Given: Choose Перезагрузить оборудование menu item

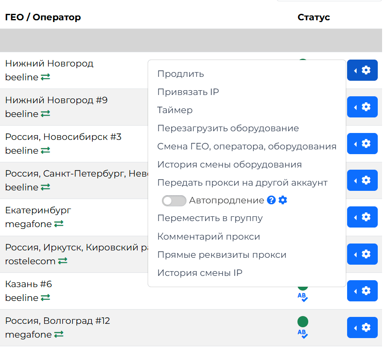Looking at the screenshot, I should (228, 128).
